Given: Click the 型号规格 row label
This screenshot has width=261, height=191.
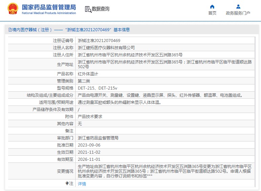Looking at the screenshot, I should pos(65,88).
